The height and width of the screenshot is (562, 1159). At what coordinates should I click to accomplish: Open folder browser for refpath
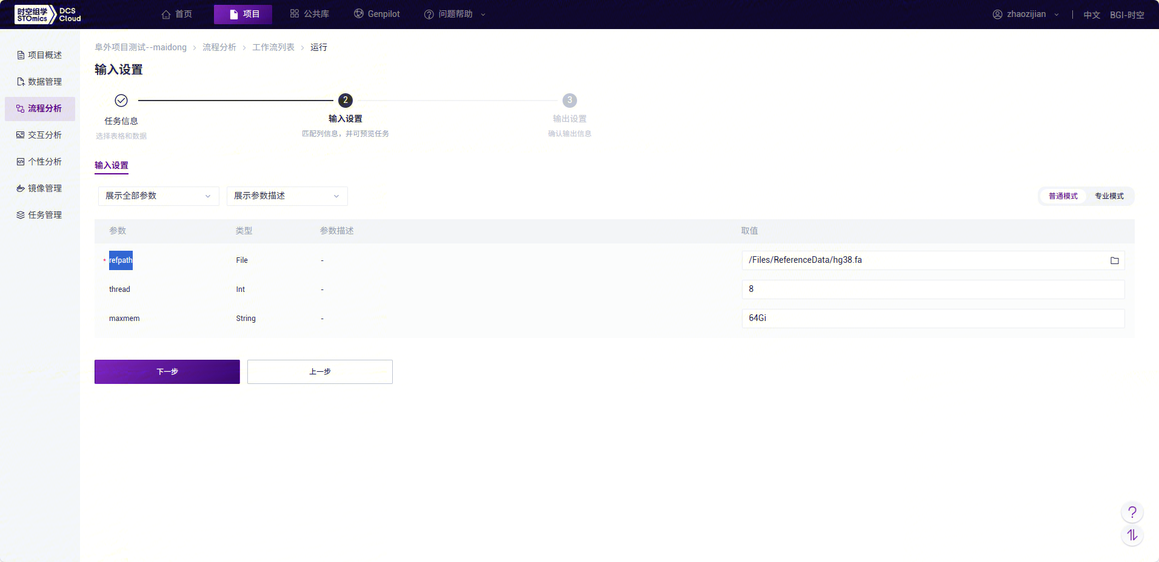click(1115, 260)
